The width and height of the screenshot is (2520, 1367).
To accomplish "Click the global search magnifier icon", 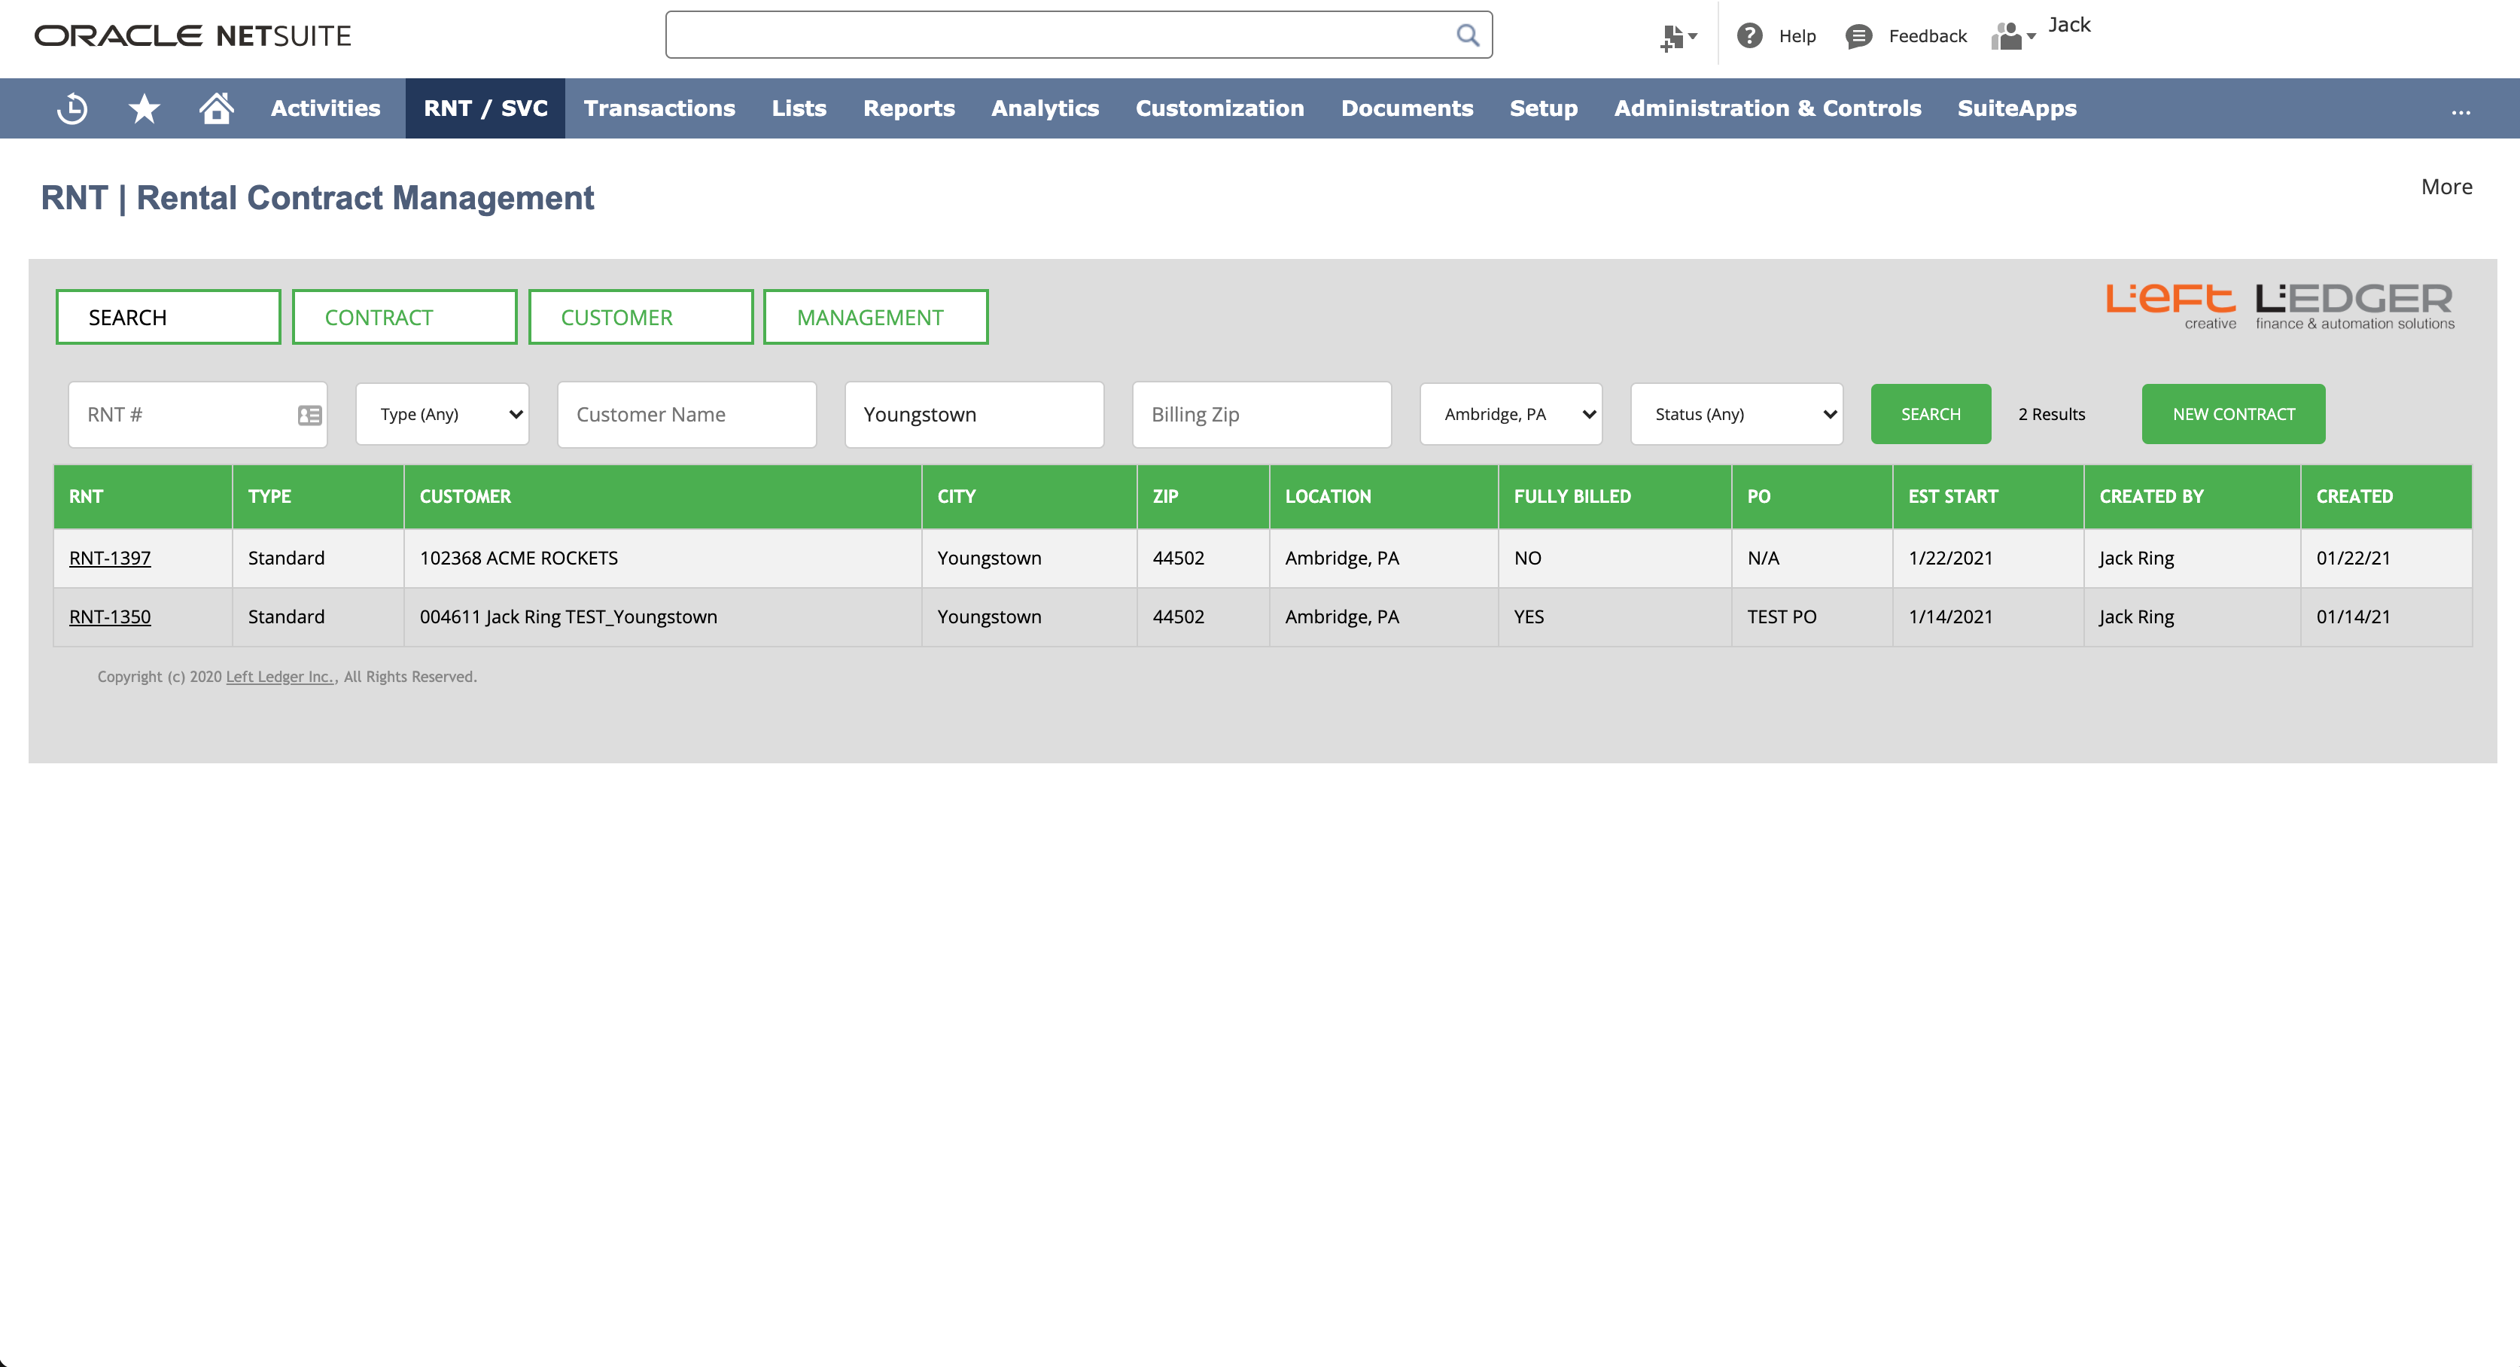I will pos(1468,35).
